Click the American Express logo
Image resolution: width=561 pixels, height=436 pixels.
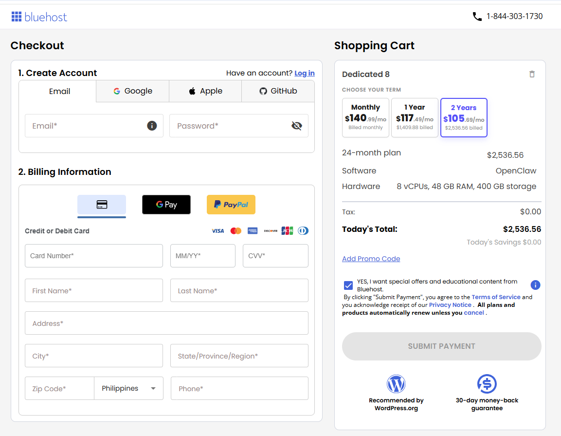click(x=253, y=231)
